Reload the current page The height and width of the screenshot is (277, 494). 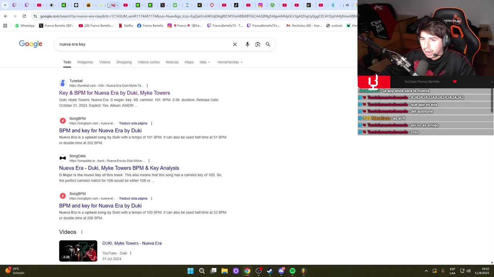[24, 16]
